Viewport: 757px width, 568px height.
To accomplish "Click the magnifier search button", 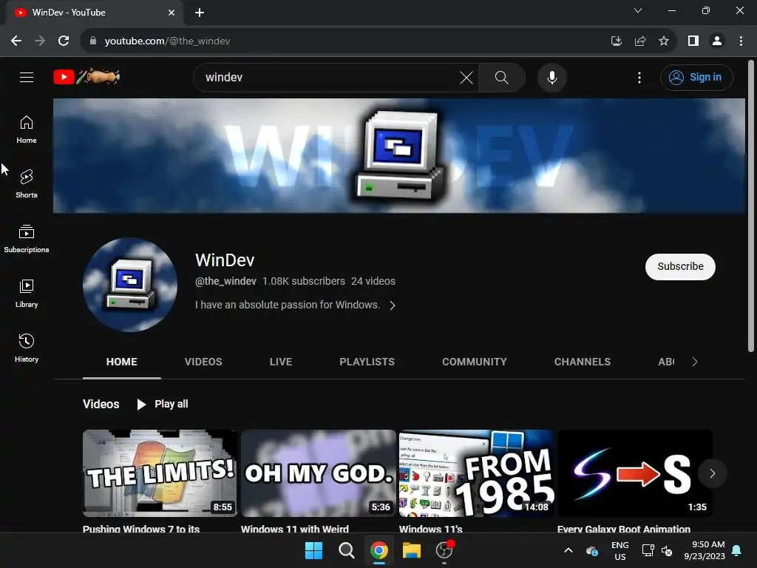I will [502, 77].
